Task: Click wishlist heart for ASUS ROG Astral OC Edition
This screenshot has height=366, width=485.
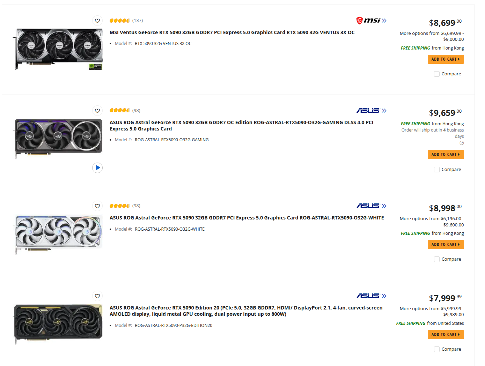Action: (x=97, y=111)
